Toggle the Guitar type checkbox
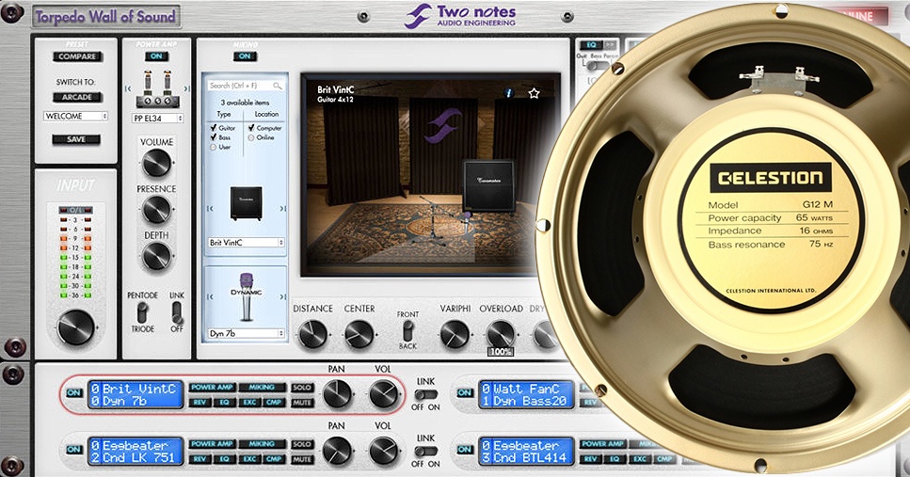The height and width of the screenshot is (477, 910). (214, 127)
